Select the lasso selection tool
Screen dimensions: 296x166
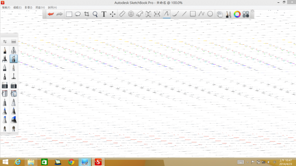[x=78, y=14]
